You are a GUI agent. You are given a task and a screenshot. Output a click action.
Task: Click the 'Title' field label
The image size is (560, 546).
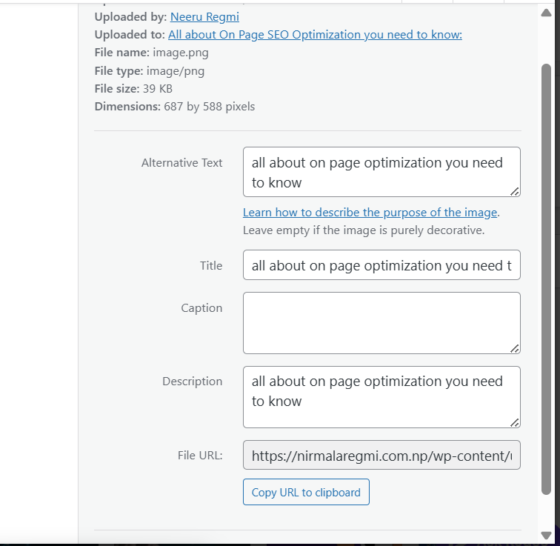[211, 265]
